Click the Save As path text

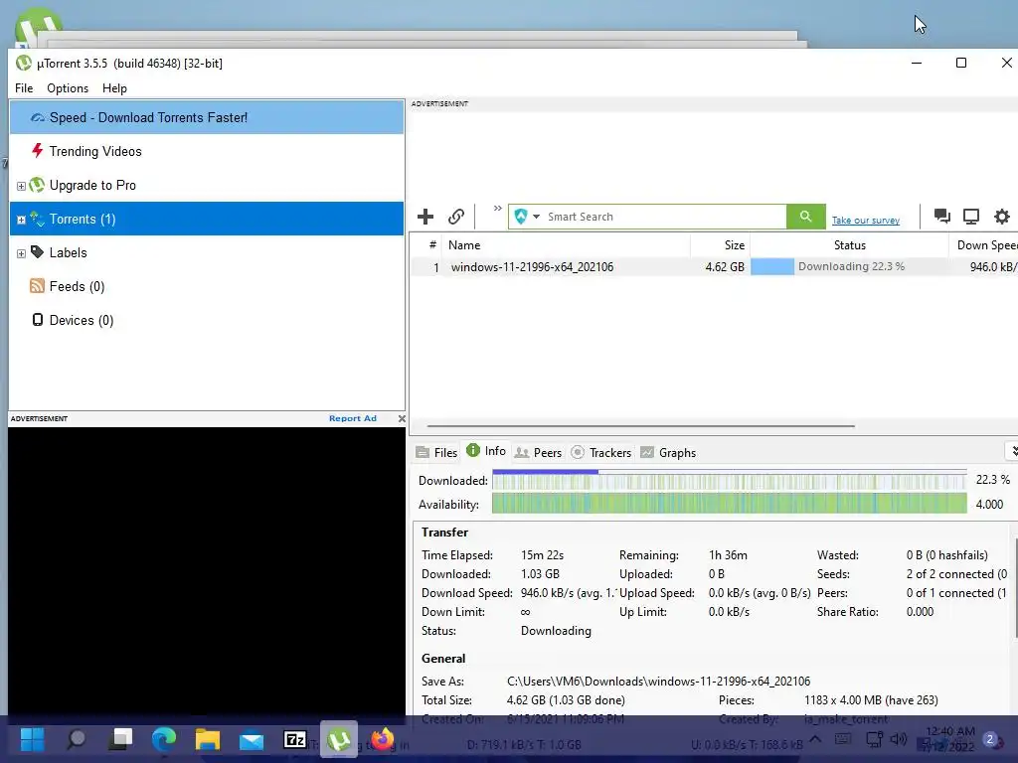[658, 682]
